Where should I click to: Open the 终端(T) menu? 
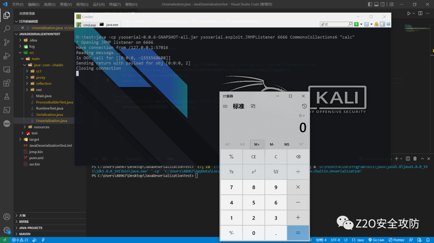coord(115,4)
